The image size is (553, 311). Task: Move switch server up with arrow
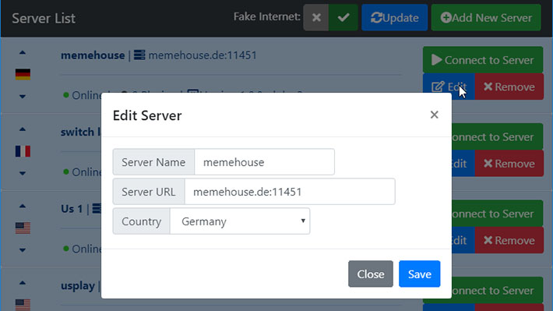[x=23, y=129]
